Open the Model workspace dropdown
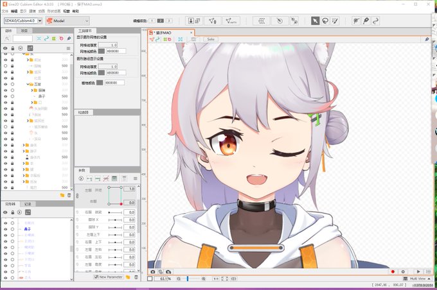The width and height of the screenshot is (437, 290). pos(67,21)
